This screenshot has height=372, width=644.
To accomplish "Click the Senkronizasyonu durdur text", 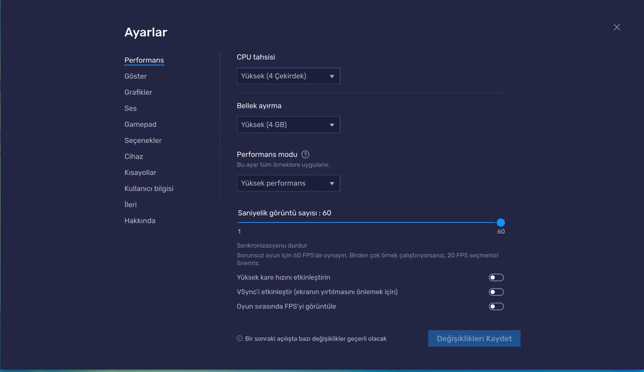I will coord(272,245).
